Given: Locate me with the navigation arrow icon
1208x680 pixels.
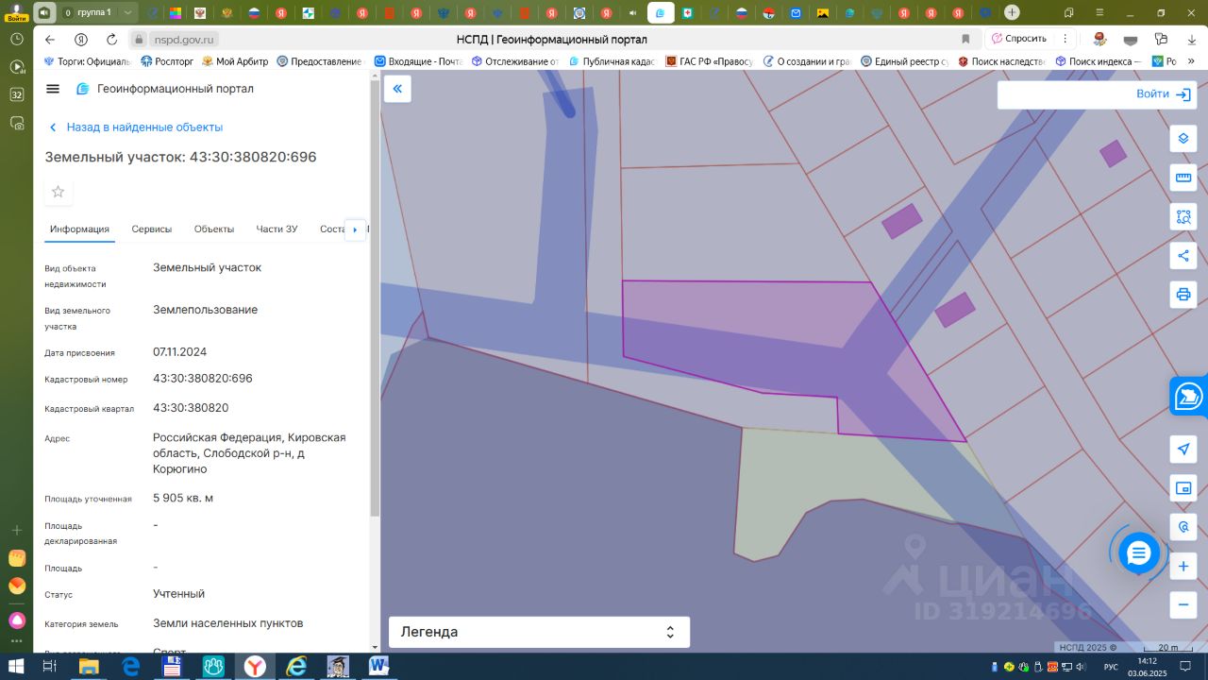Looking at the screenshot, I should click(1183, 450).
